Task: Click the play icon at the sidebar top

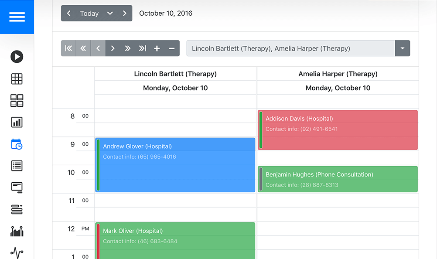Action: [x=17, y=57]
